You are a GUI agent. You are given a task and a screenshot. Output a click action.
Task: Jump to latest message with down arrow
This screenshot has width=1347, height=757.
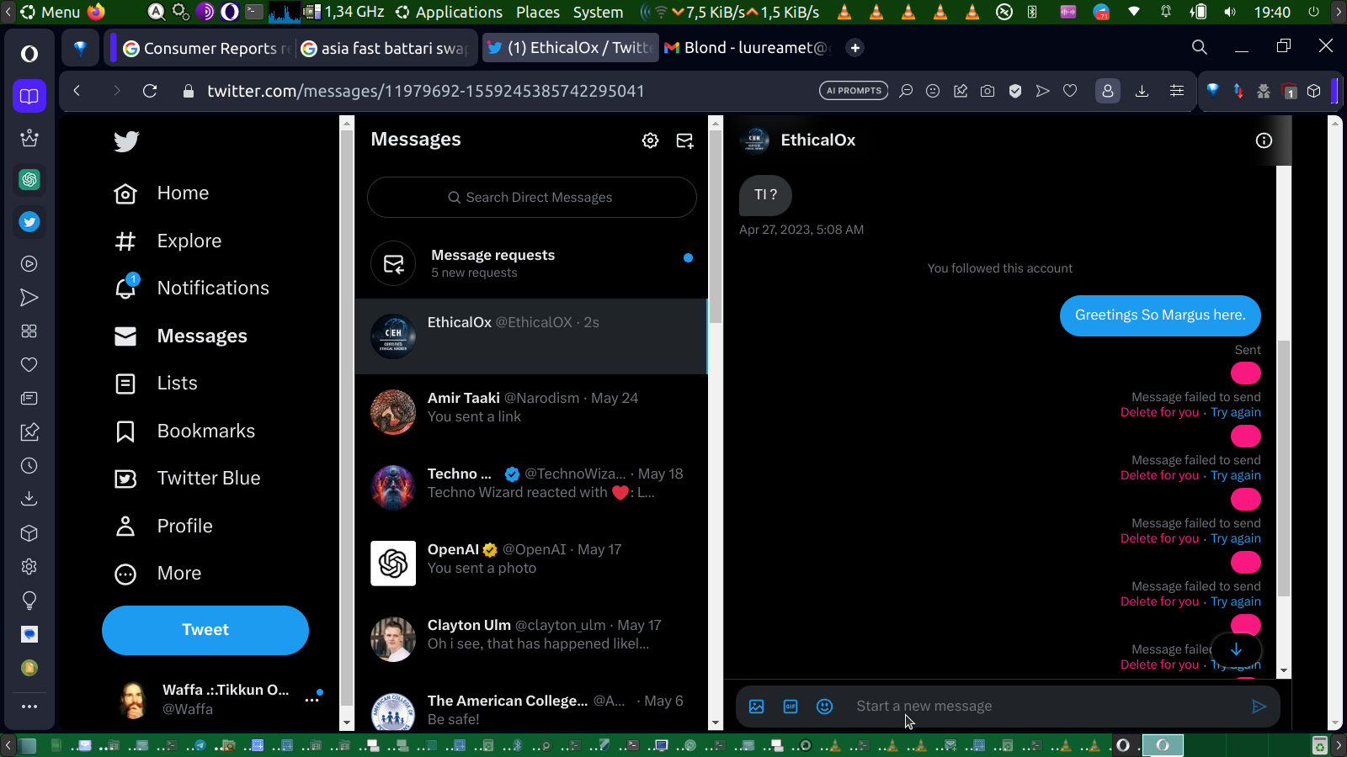click(1236, 649)
